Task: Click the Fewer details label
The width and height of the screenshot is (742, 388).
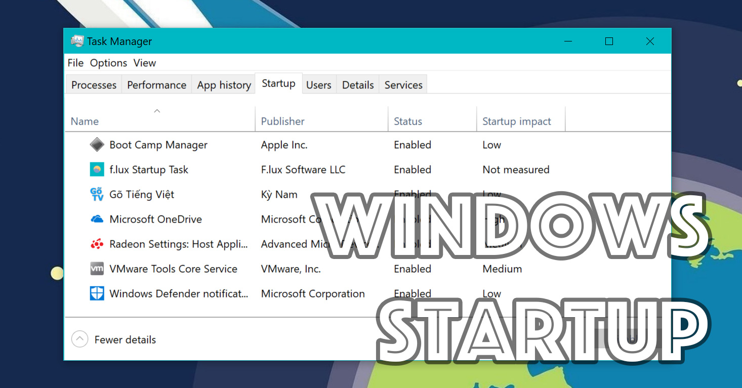Action: 125,340
